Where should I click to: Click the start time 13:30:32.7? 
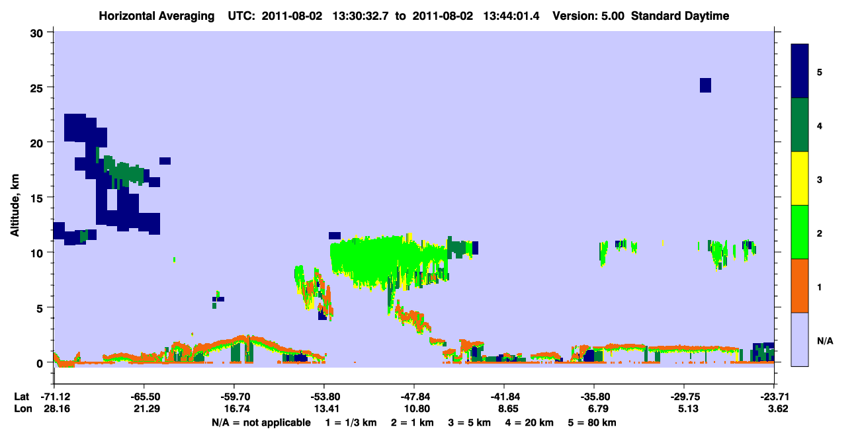[361, 16]
